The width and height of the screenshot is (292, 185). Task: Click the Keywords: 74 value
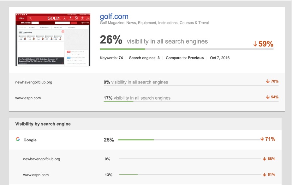pos(111,58)
